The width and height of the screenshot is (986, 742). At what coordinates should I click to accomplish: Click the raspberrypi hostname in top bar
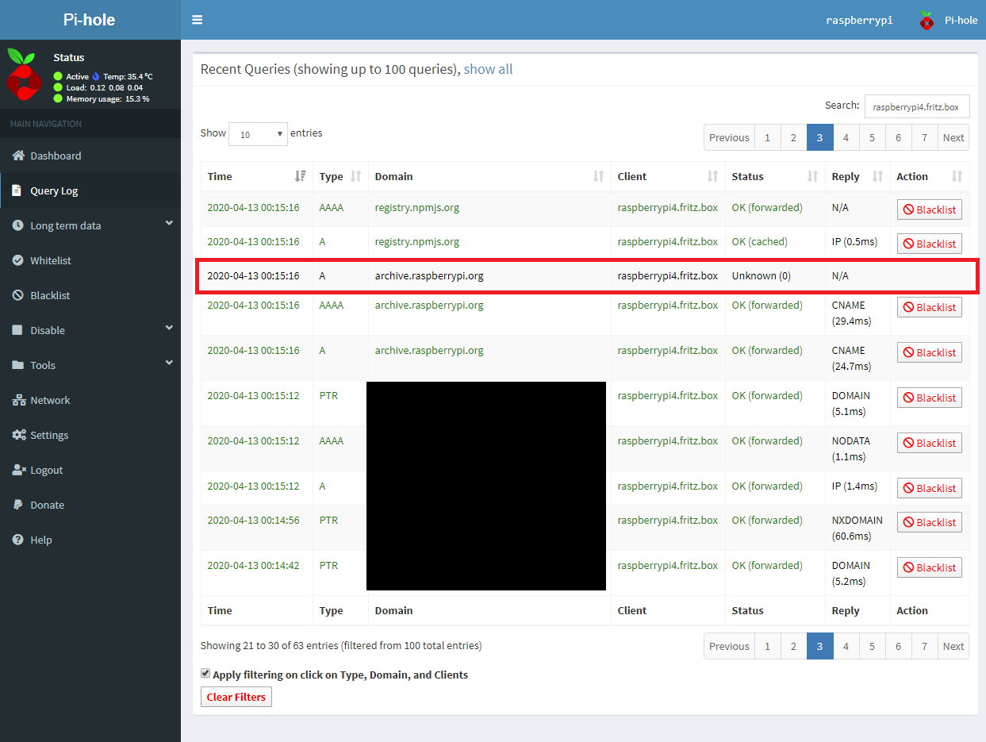[x=859, y=21]
